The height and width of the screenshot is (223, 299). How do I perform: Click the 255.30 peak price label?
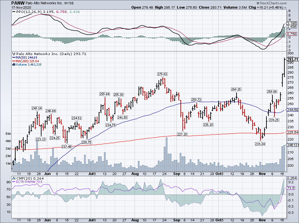point(118,94)
